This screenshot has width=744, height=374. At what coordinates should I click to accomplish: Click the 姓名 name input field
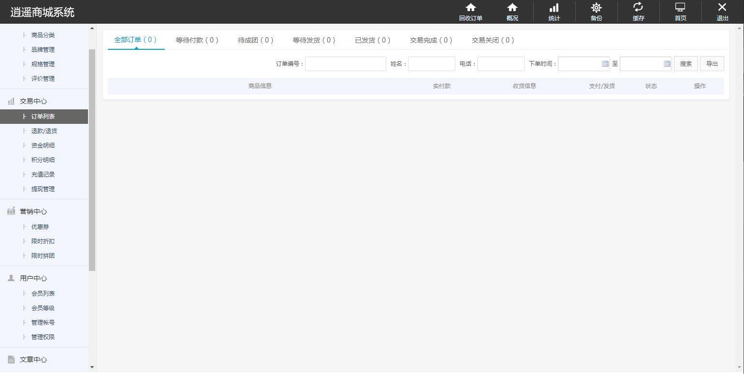431,63
